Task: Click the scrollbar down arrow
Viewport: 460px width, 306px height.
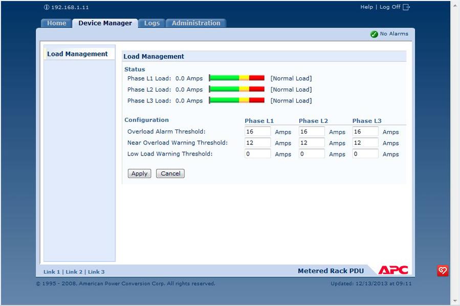Action: click(455, 301)
